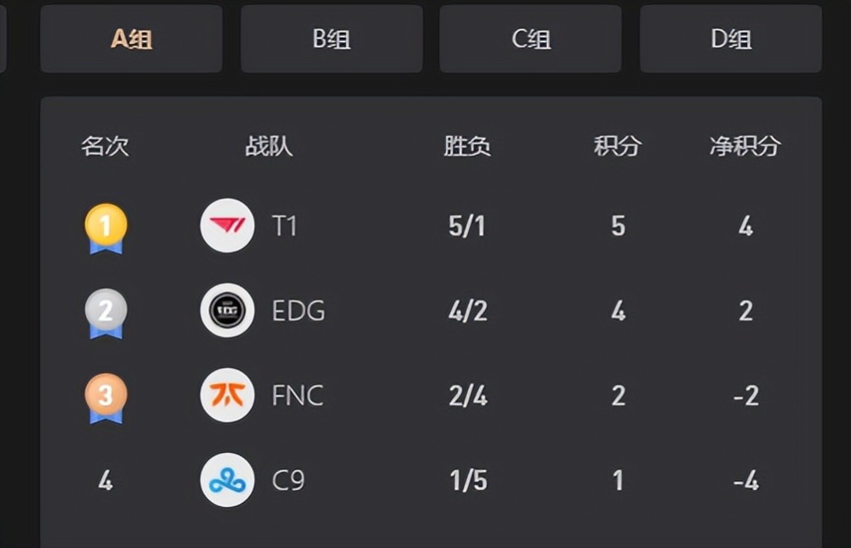Screen dimensions: 851x548
Task: Click the T1 team logo
Action: tap(226, 225)
